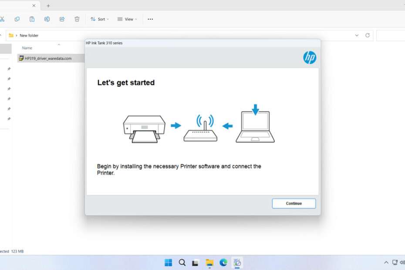
Task: Click New folder in the address breadcrumb
Action: click(29, 35)
